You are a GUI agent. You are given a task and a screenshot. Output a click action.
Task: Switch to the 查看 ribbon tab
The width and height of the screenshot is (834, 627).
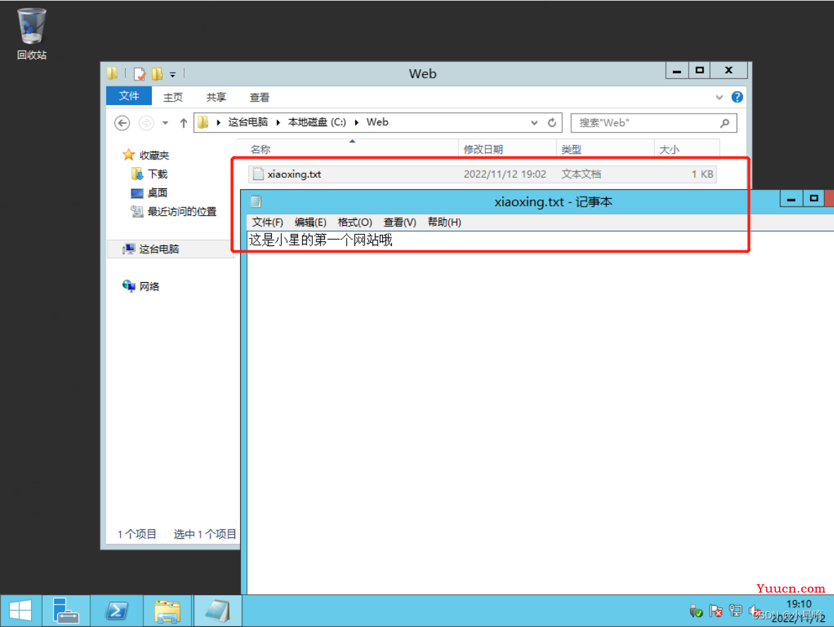pos(260,97)
